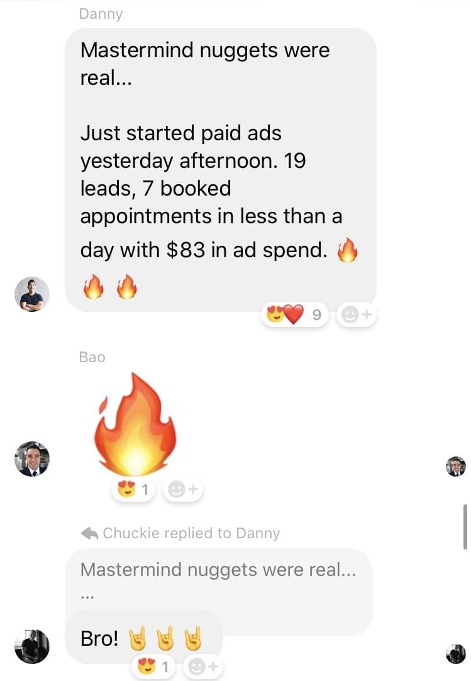This screenshot has height=681, width=471.
Task: Click the Danny sender name label
Action: [x=101, y=14]
